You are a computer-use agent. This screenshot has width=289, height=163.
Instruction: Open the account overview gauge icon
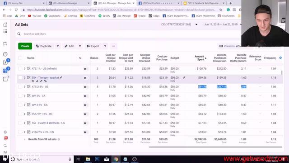coord(5,54)
